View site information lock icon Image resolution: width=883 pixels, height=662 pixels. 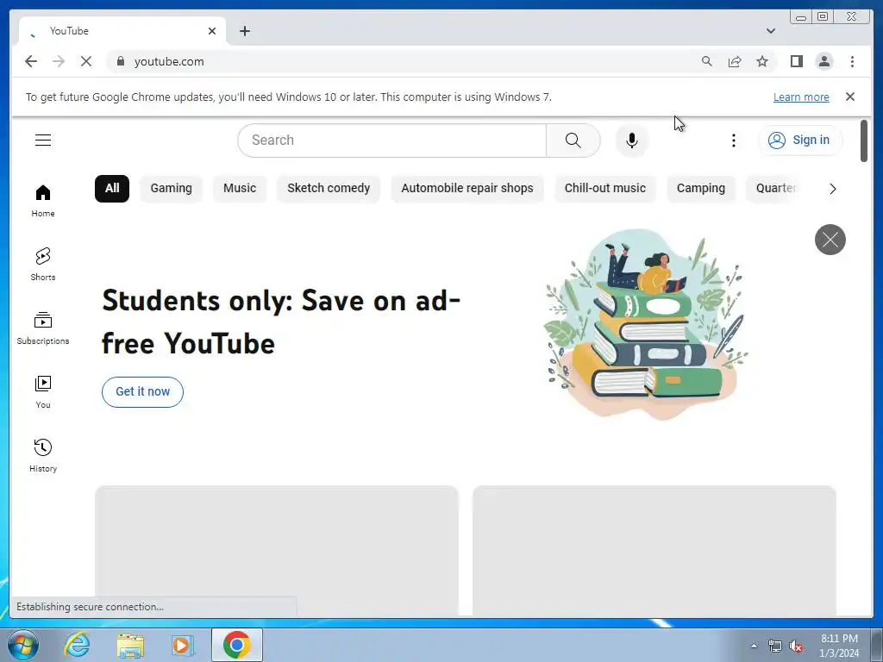(x=120, y=61)
